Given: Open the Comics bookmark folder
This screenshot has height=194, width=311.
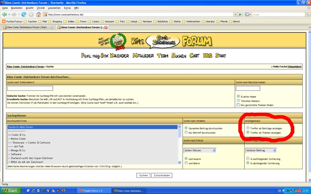Looking at the screenshot, I should pyautogui.click(x=93, y=21).
